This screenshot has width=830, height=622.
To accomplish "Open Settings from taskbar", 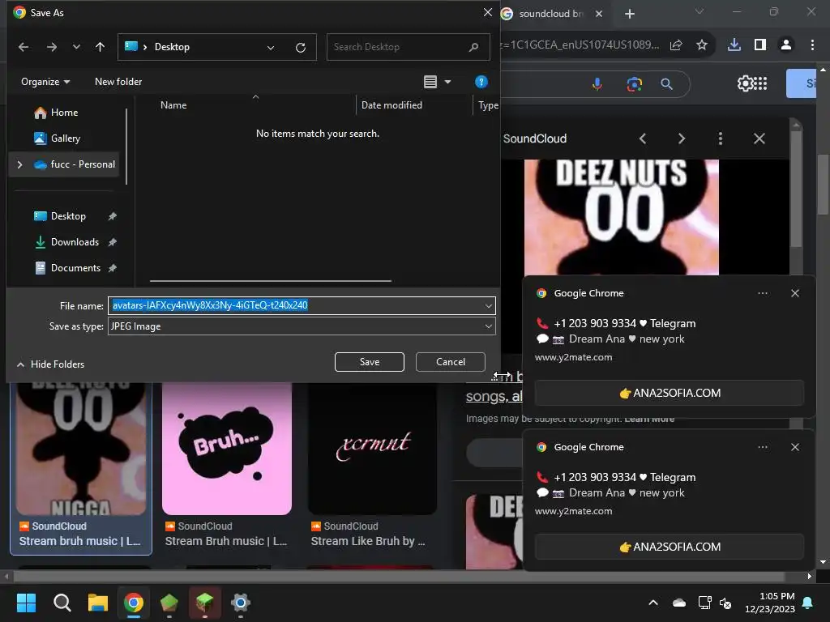I will (x=240, y=603).
